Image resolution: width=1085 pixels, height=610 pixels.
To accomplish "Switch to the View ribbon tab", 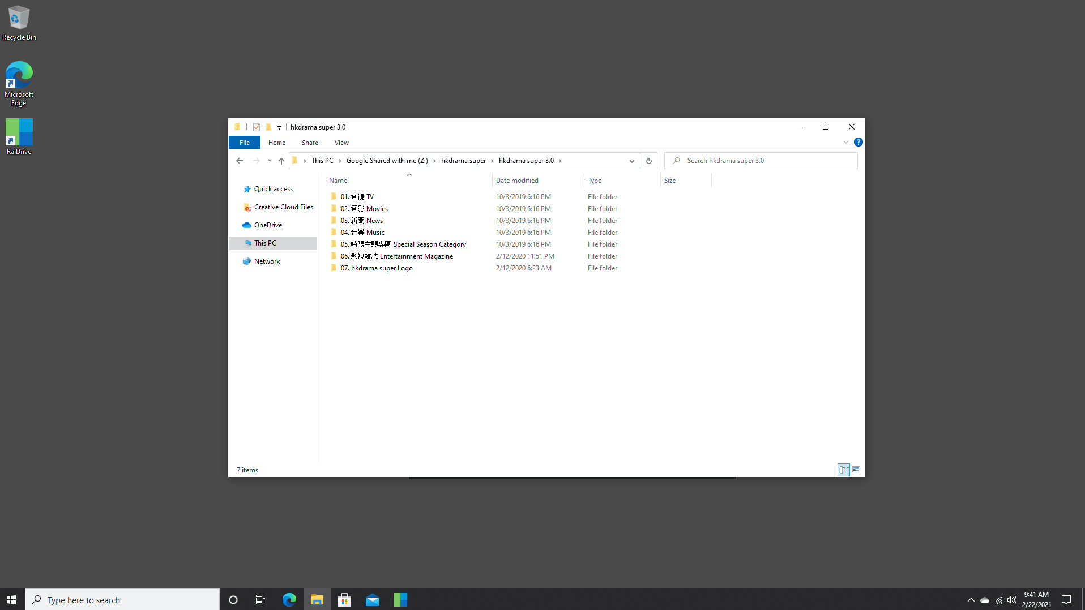I will coord(341,142).
